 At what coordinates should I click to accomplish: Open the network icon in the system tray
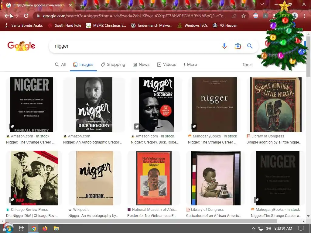point(261,228)
